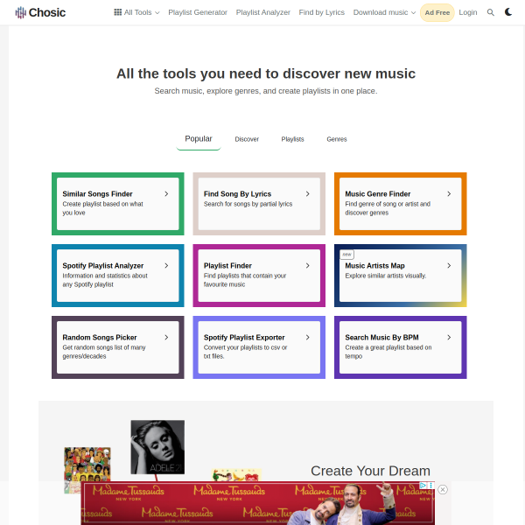The width and height of the screenshot is (525, 525).
Task: Click the 'All Tools' menu label
Action: pos(137,12)
